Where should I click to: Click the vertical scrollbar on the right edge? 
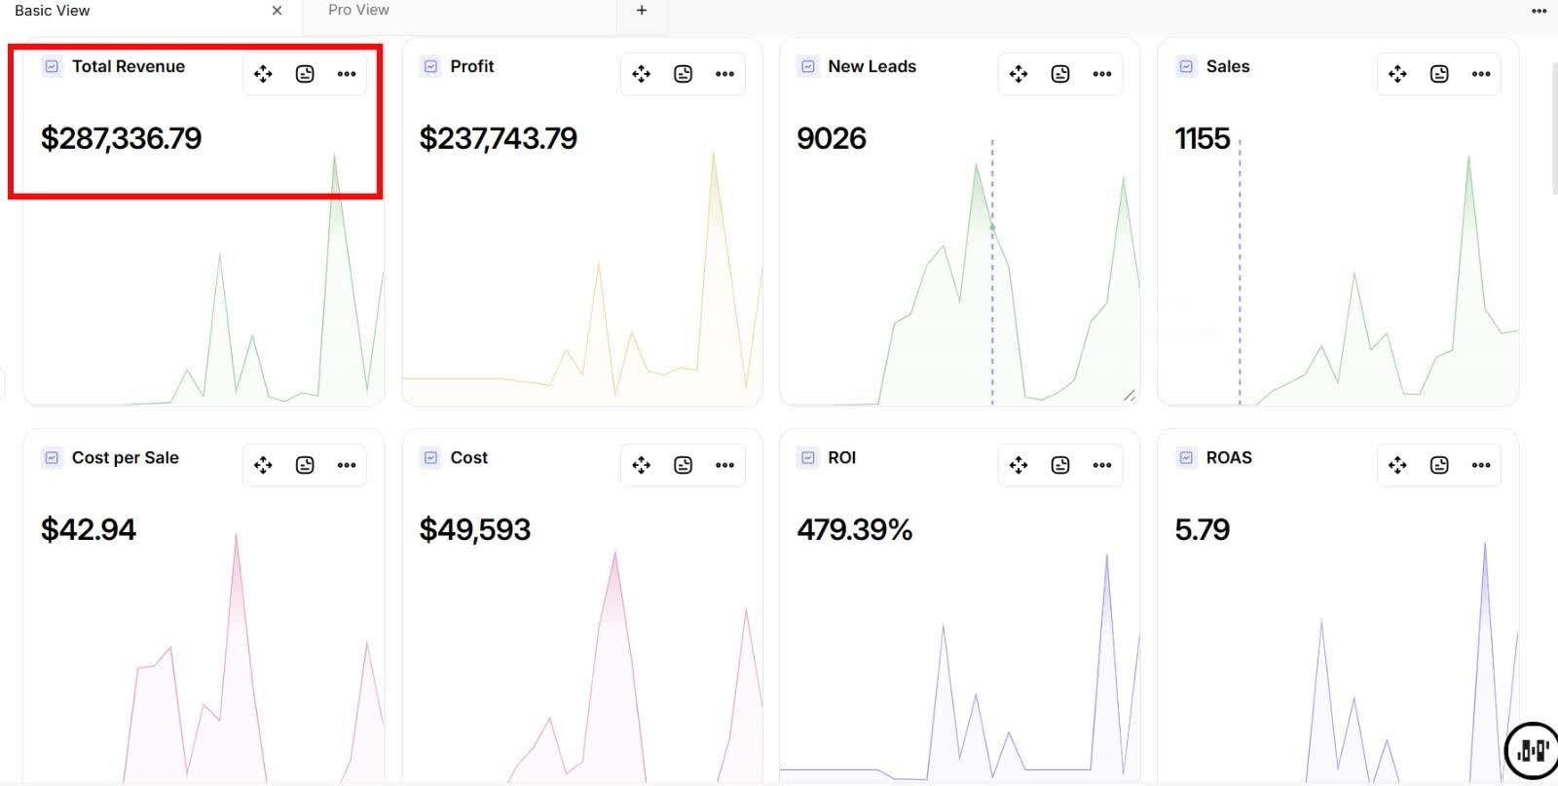[1554, 126]
